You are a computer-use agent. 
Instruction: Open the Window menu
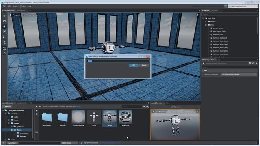pos(23,6)
